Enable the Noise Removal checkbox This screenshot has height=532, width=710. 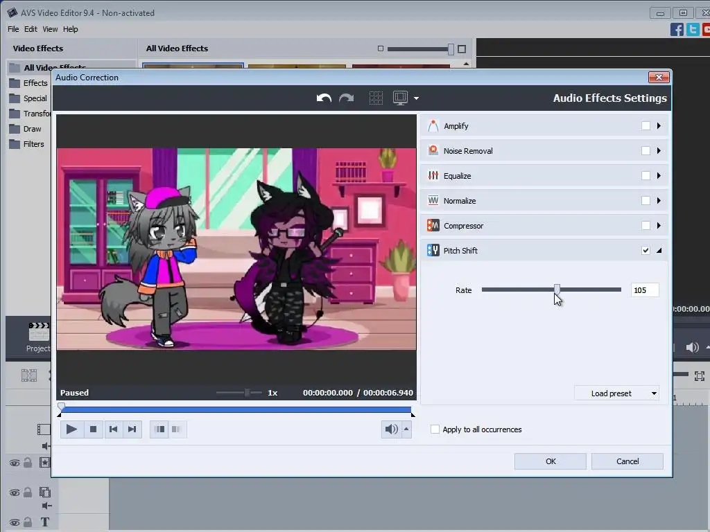pos(646,150)
